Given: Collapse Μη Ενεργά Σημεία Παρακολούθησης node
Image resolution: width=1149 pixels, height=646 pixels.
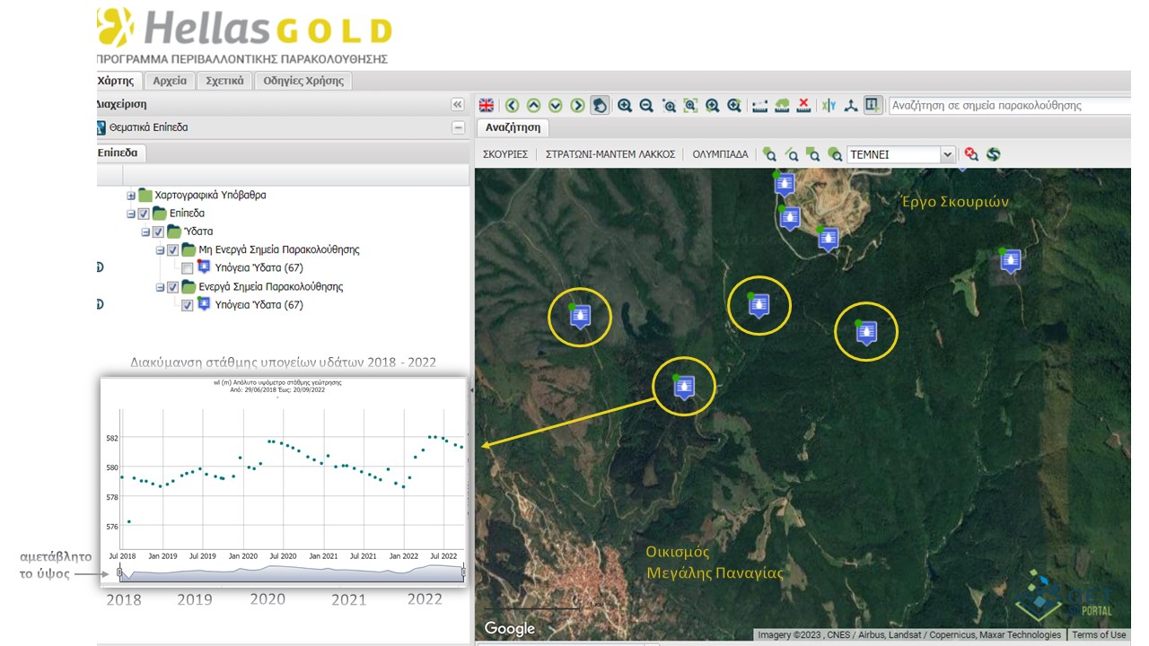Looking at the screenshot, I should 160,250.
